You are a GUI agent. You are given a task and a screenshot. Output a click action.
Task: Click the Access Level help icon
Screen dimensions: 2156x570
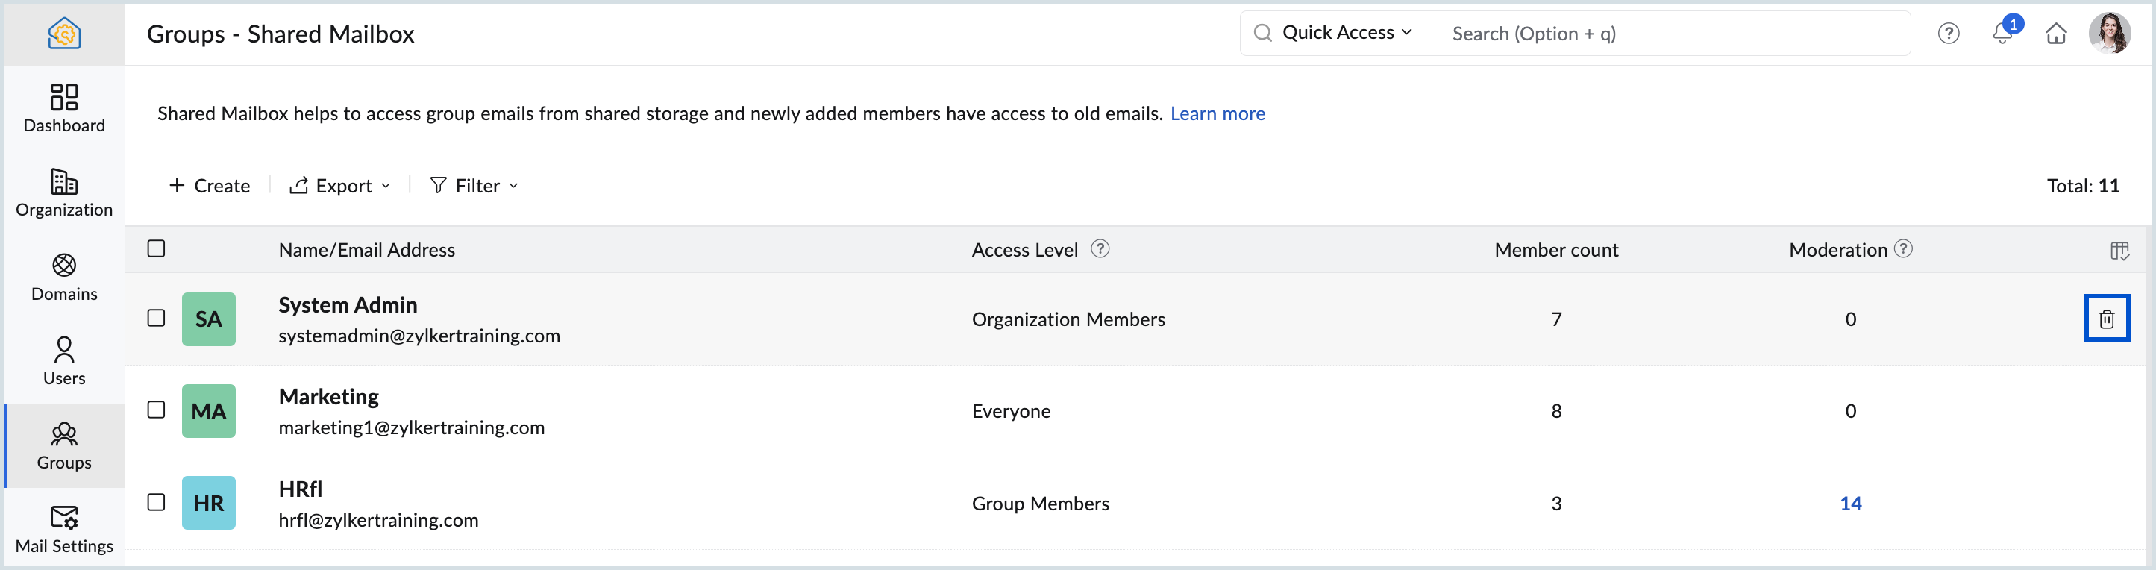(1100, 248)
